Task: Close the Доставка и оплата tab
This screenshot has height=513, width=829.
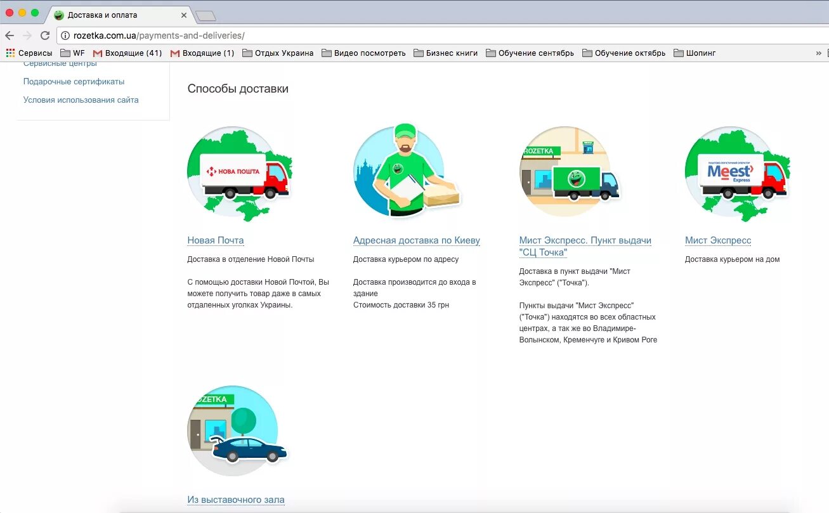Action: pyautogui.click(x=184, y=15)
